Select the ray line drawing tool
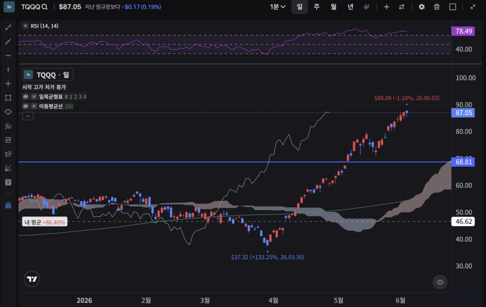The height and width of the screenshot is (307, 486). pos(9,41)
